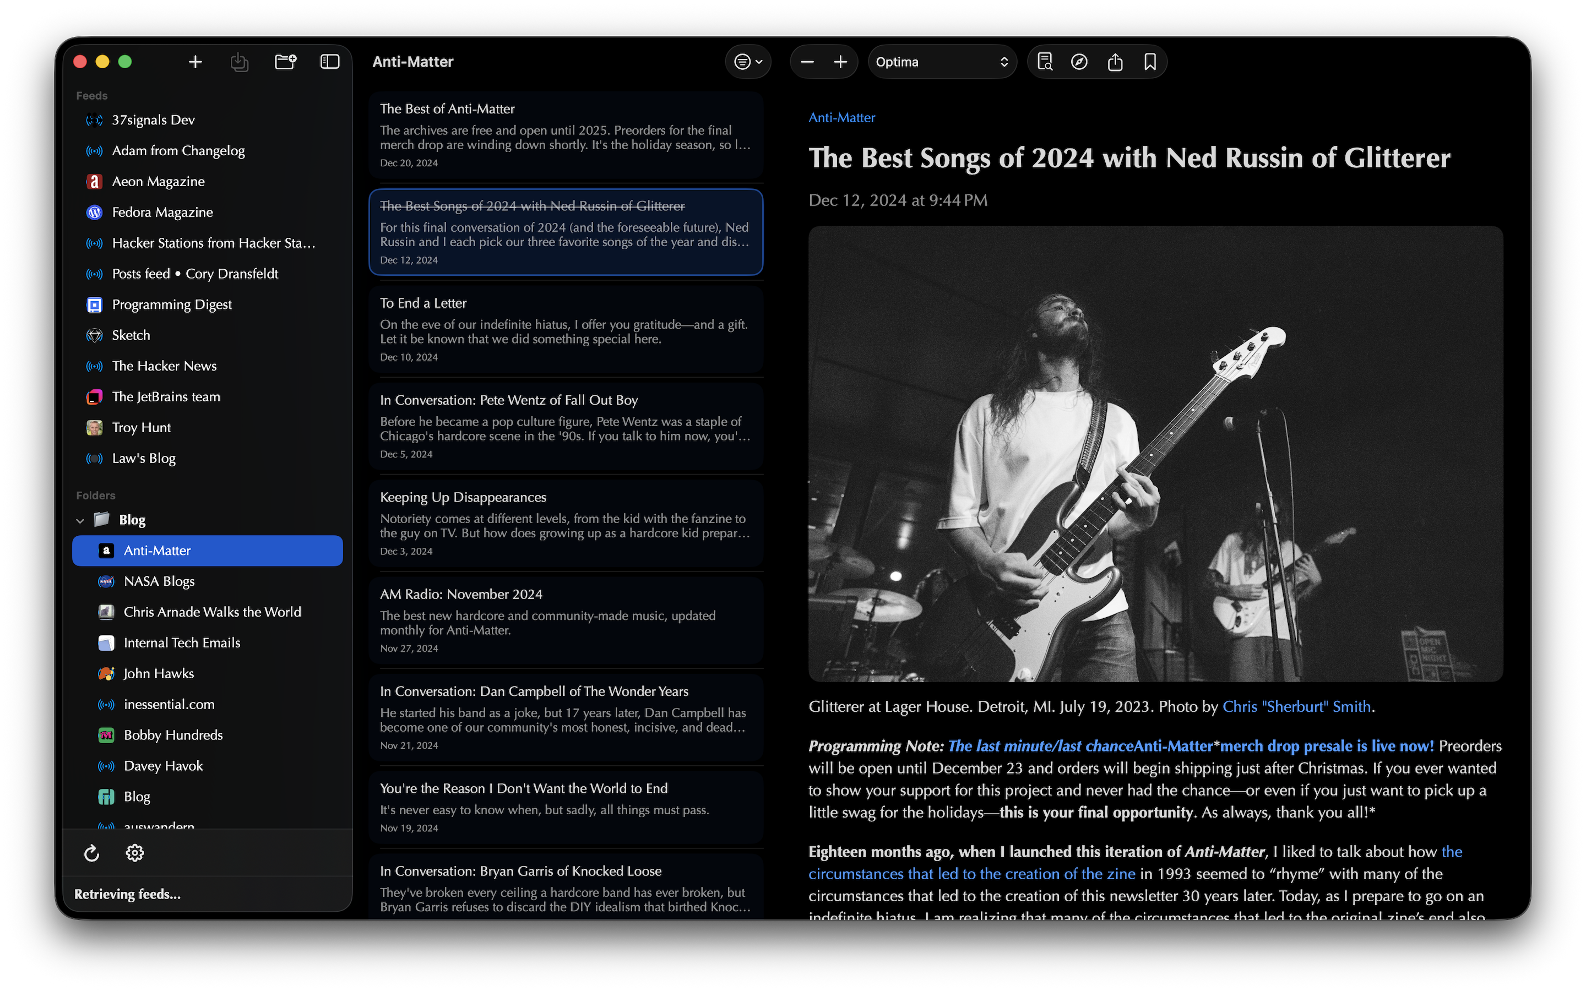The width and height of the screenshot is (1586, 991).
Task: Expand the filter menu chevron
Action: tap(758, 62)
